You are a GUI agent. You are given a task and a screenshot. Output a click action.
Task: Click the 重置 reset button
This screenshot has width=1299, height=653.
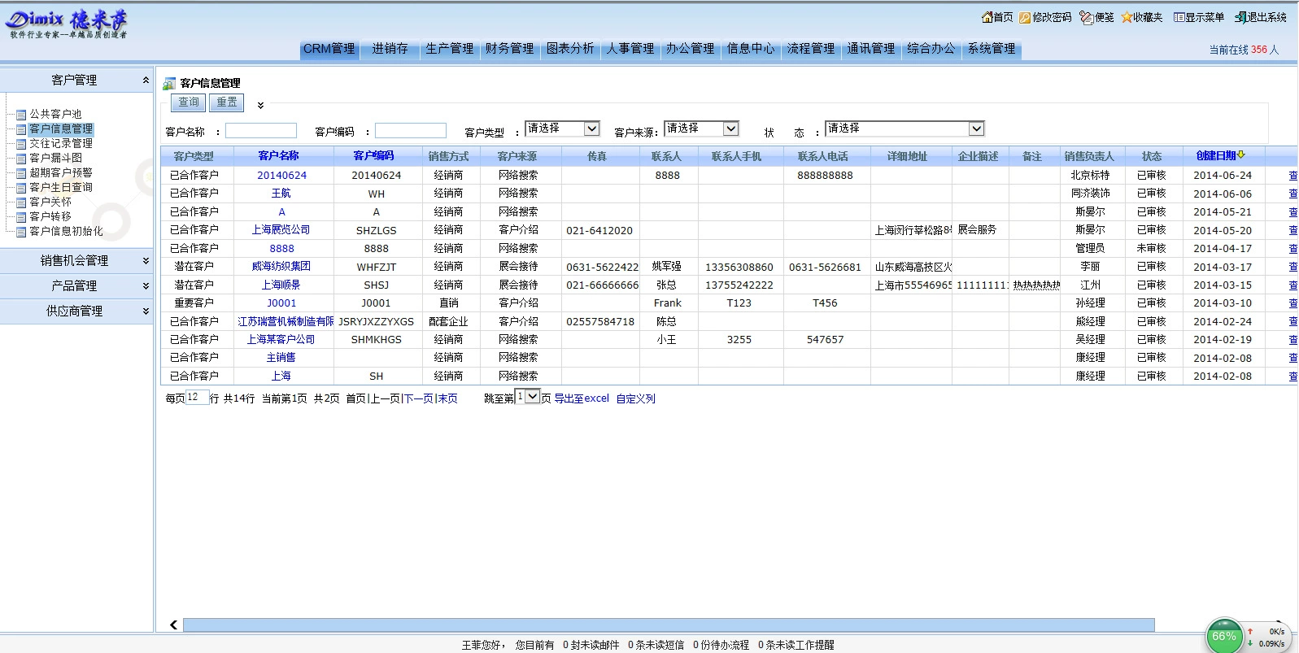coord(227,102)
